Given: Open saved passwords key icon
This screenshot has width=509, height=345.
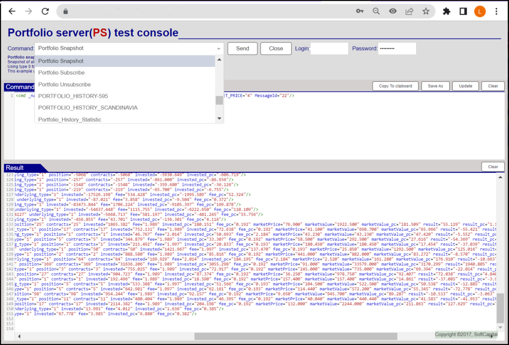Looking at the screenshot, I should [x=360, y=11].
